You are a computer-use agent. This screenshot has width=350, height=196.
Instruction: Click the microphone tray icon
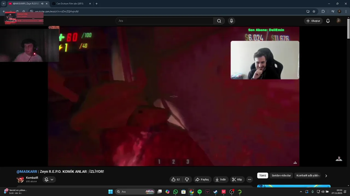coord(313,192)
